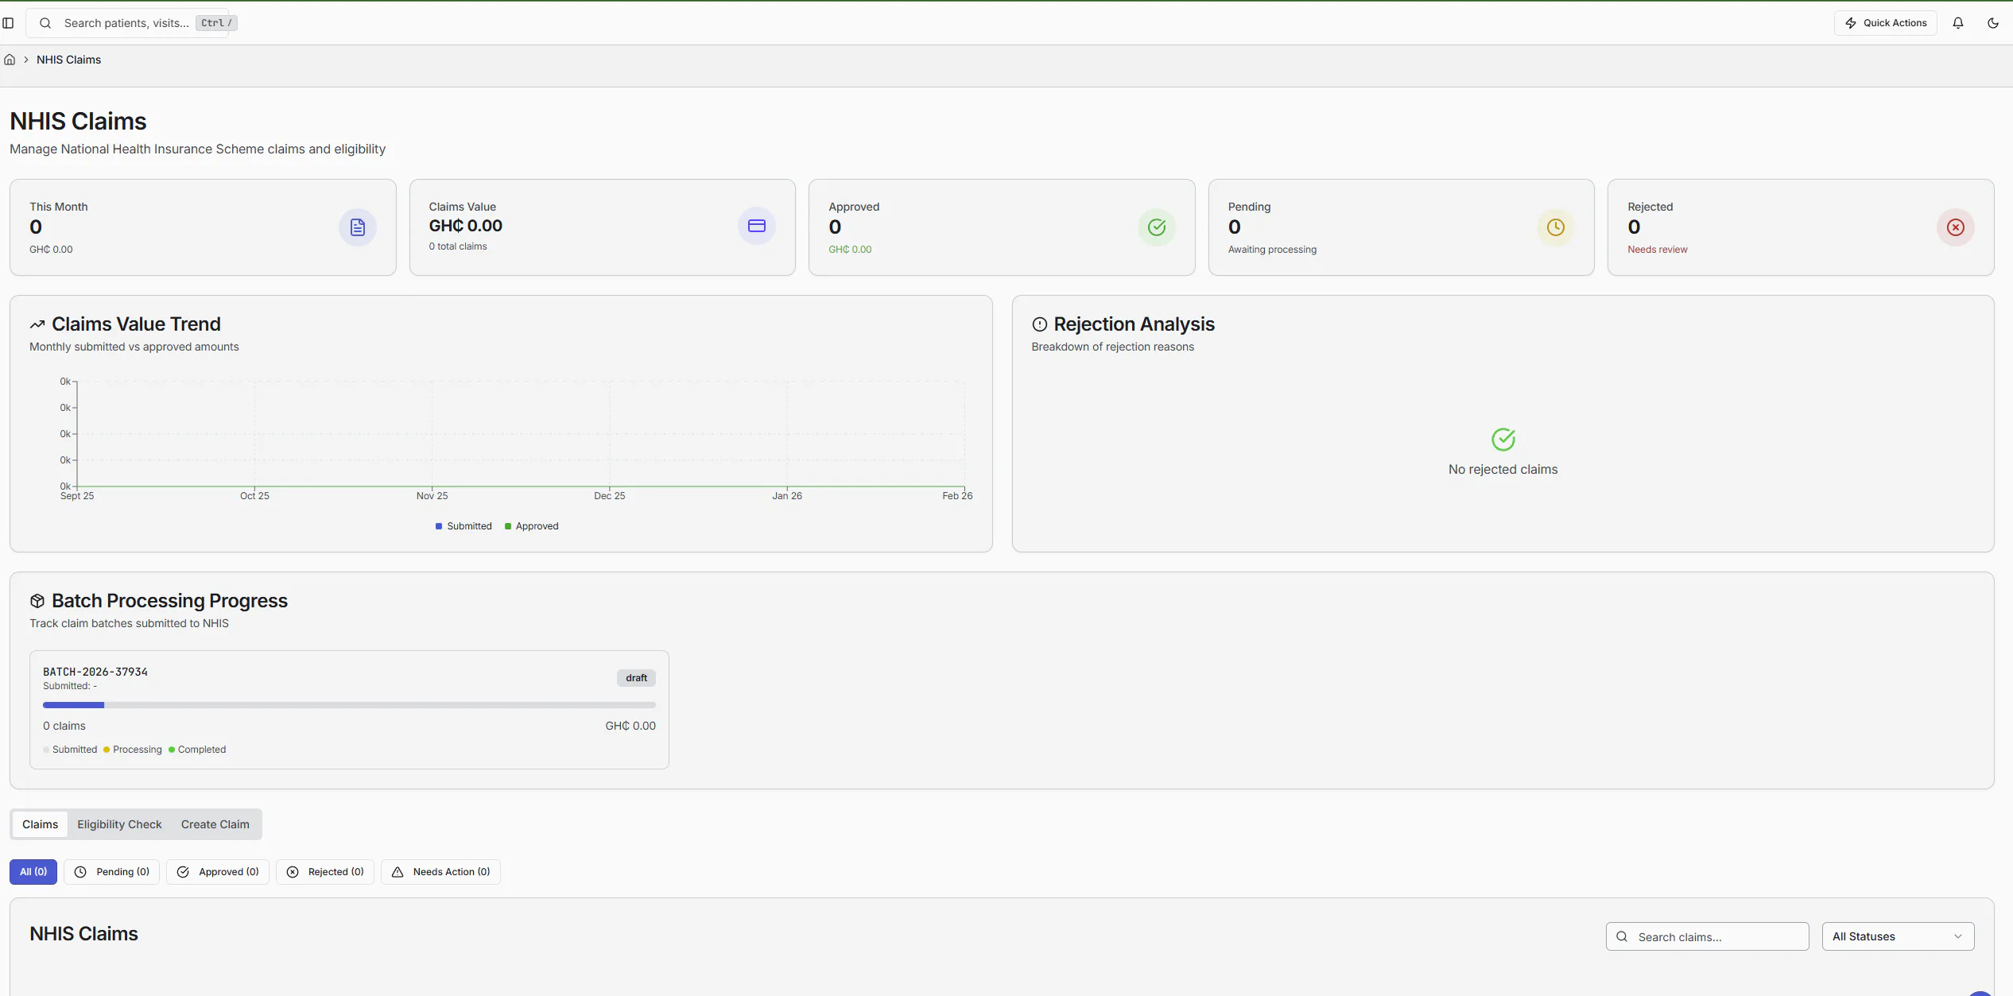The height and width of the screenshot is (996, 2013).
Task: Filter by Needs Action (0)
Action: point(440,872)
